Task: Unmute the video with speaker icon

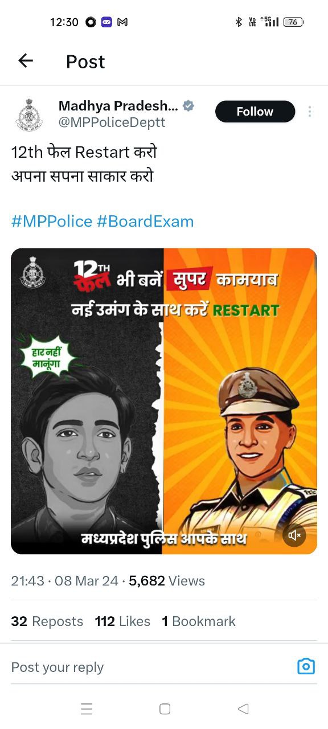Action: (x=294, y=535)
